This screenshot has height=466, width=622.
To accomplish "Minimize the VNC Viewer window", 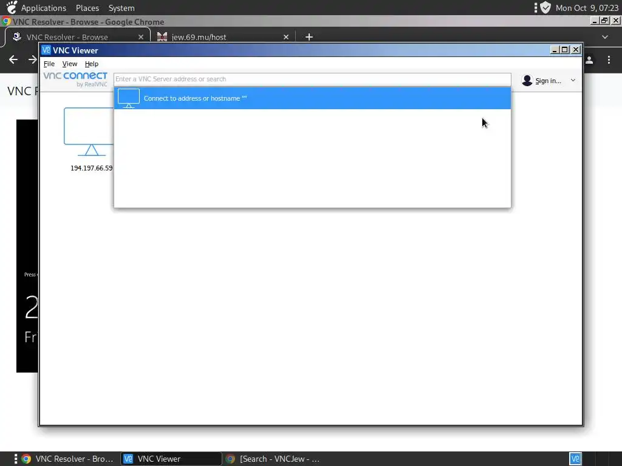I will click(555, 50).
